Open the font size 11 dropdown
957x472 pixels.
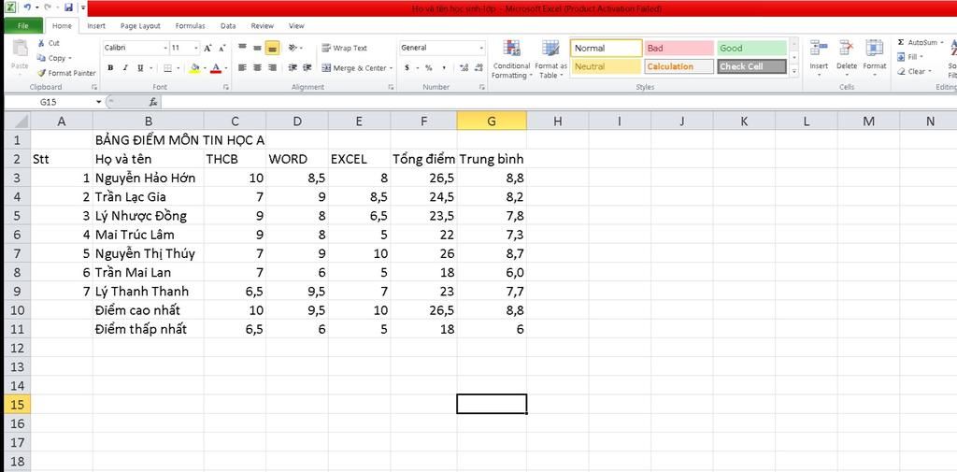pos(196,48)
